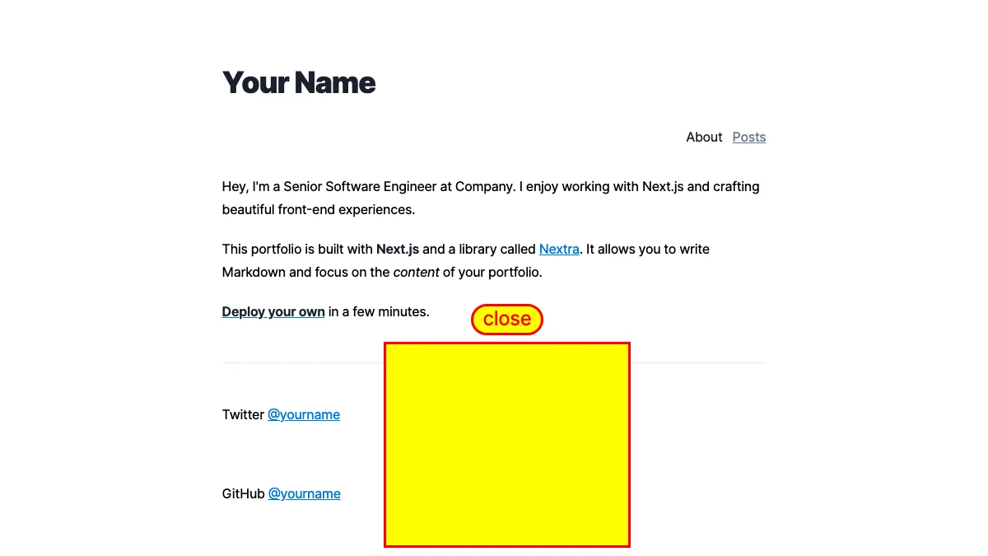Click the bold Next.js text
The image size is (988, 556).
coord(398,249)
